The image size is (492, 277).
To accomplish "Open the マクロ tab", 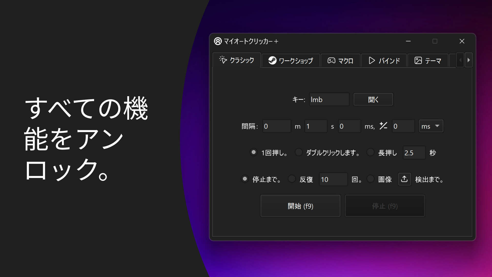I will (340, 61).
